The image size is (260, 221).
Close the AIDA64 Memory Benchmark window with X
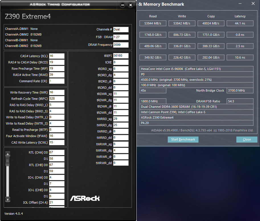[x=253, y=3]
